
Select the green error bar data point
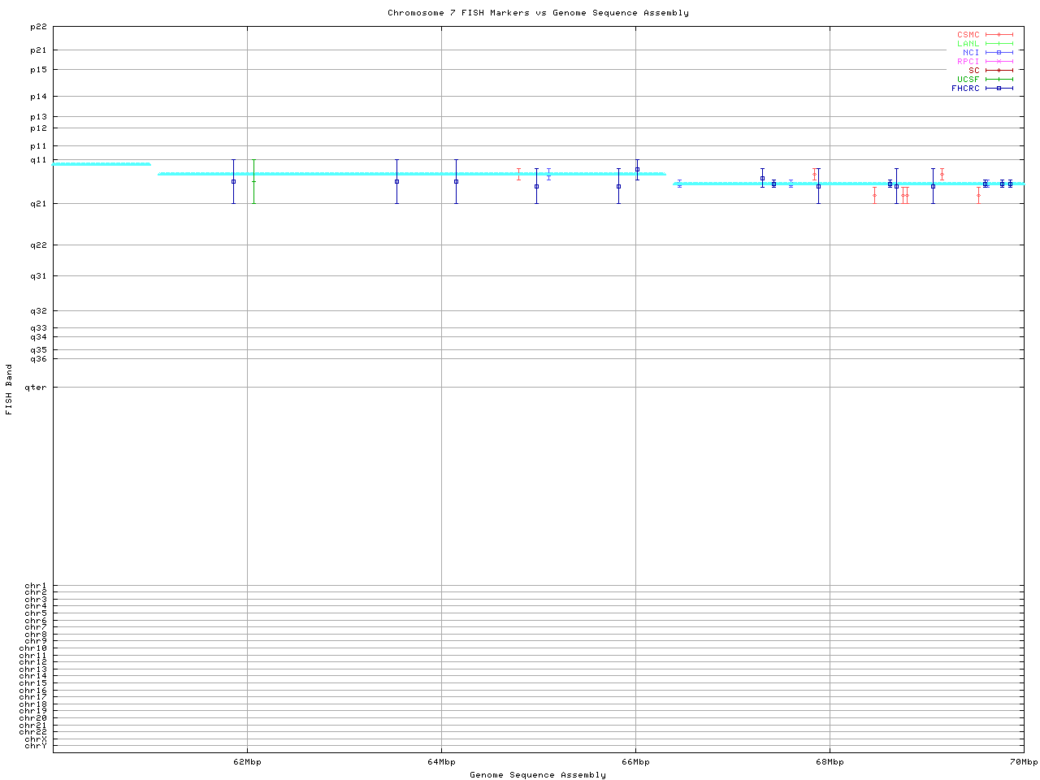[x=253, y=181]
